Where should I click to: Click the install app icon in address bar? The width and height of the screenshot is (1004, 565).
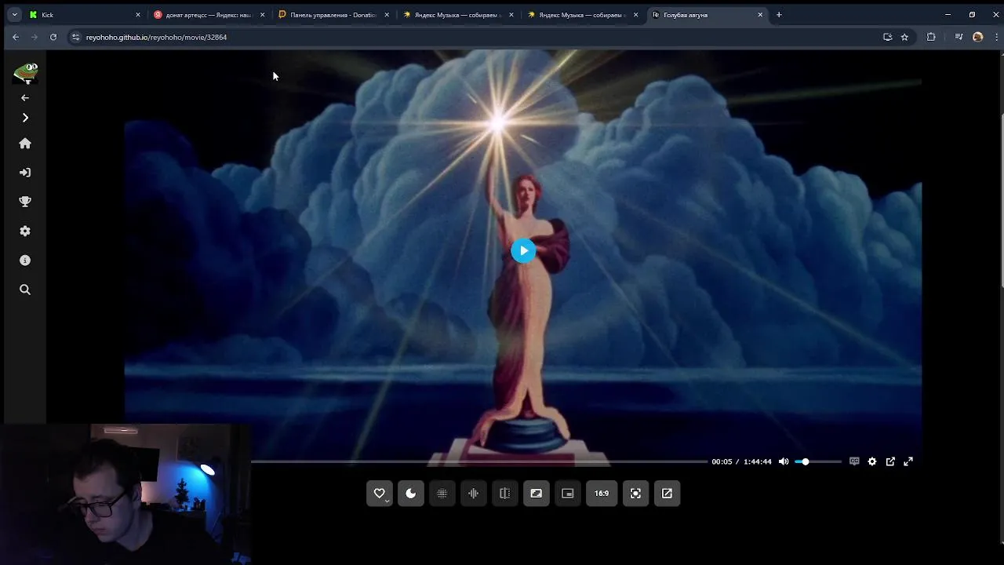point(888,37)
